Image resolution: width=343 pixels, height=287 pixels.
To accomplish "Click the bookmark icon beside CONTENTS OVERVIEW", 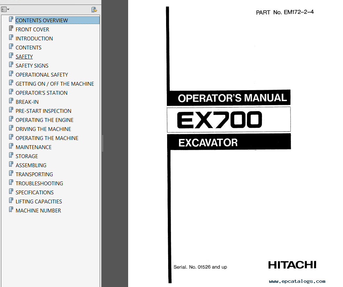I will click(x=11, y=20).
